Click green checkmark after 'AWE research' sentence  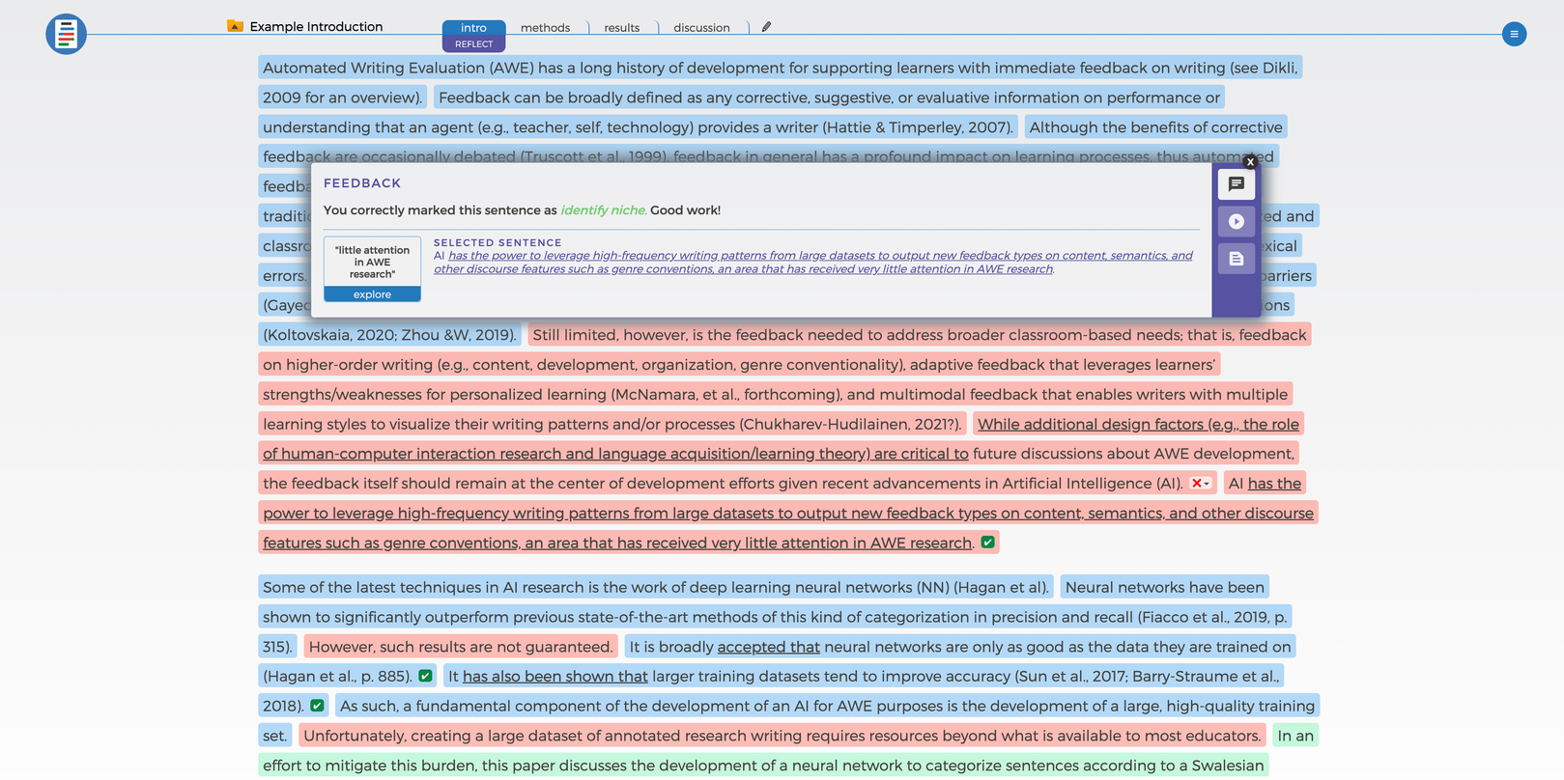pyautogui.click(x=987, y=543)
